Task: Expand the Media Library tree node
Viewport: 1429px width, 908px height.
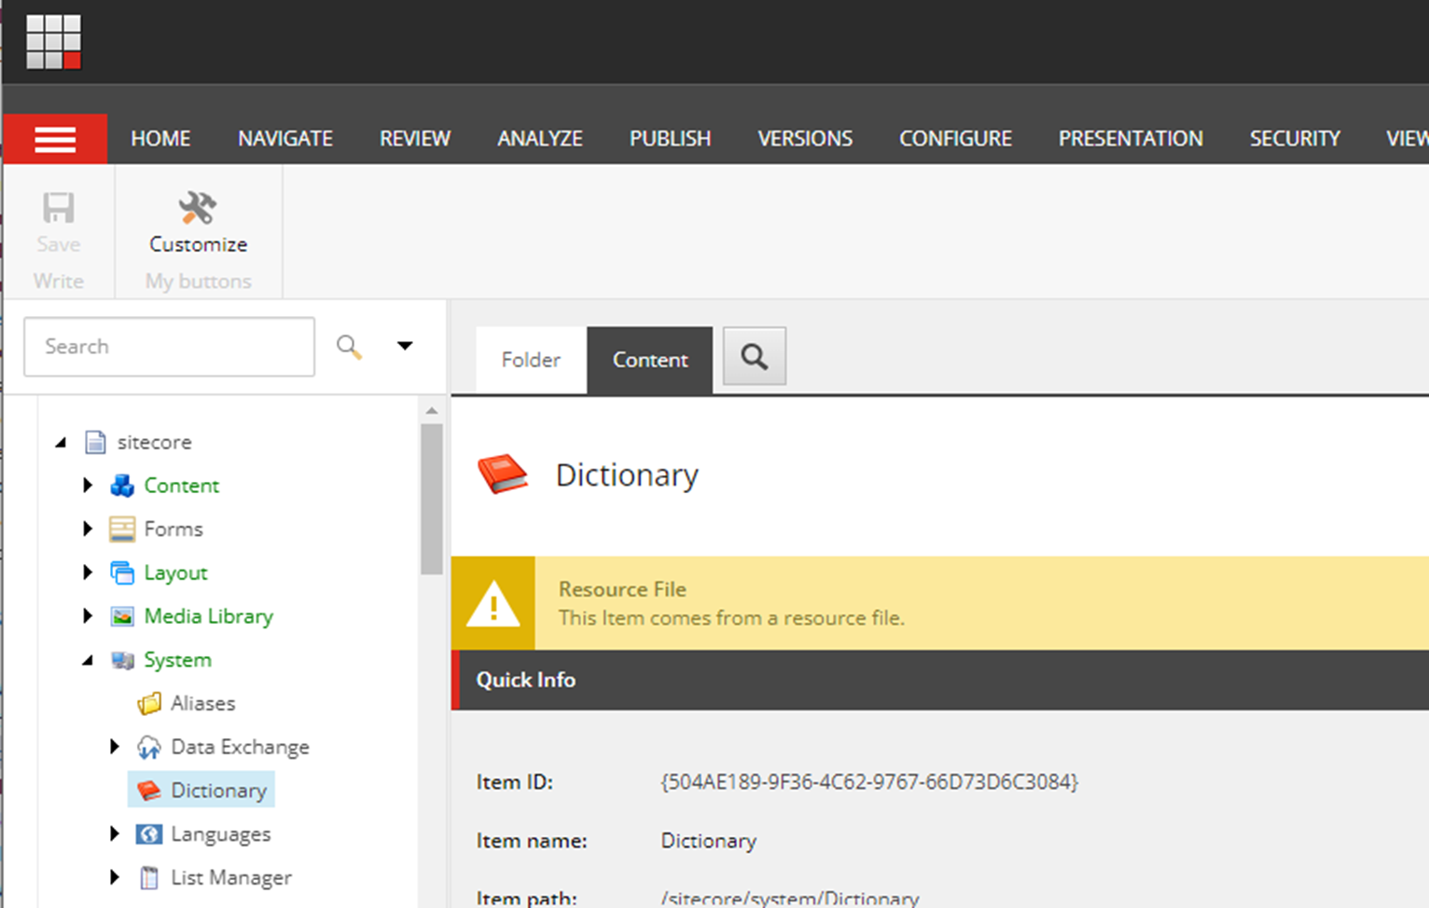Action: [x=88, y=615]
